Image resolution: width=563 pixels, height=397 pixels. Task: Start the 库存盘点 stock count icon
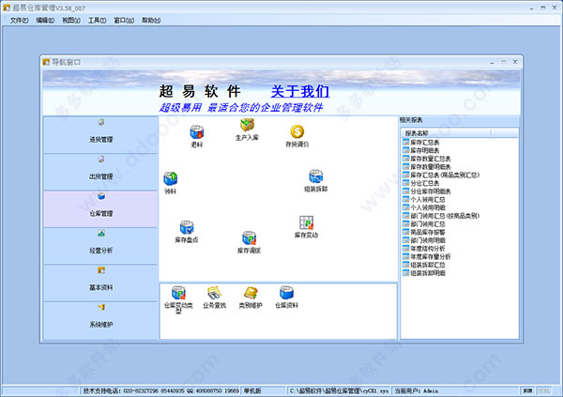[x=187, y=232]
